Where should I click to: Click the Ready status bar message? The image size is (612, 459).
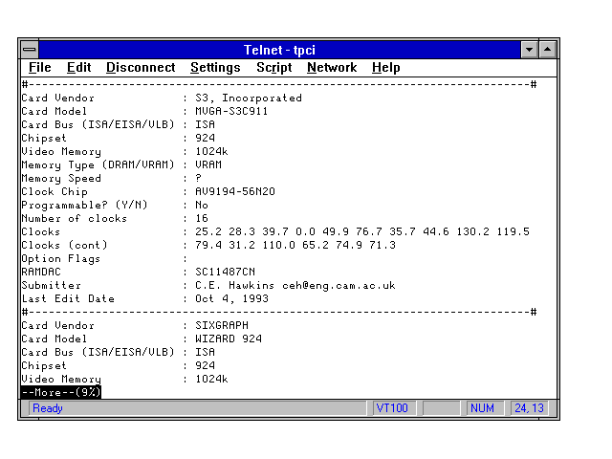48,408
